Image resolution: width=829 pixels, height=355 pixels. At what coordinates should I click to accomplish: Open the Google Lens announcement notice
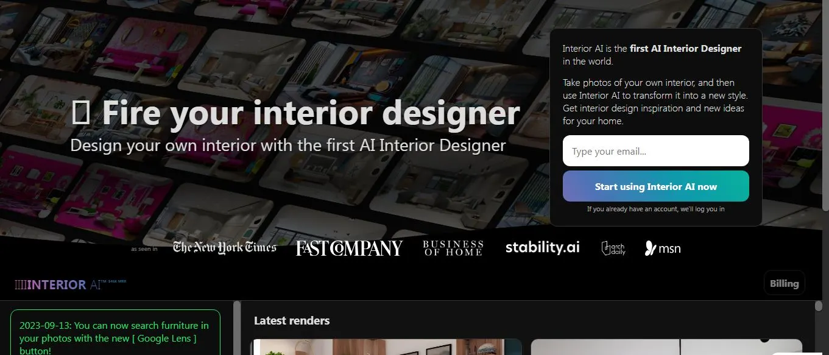[115, 332]
